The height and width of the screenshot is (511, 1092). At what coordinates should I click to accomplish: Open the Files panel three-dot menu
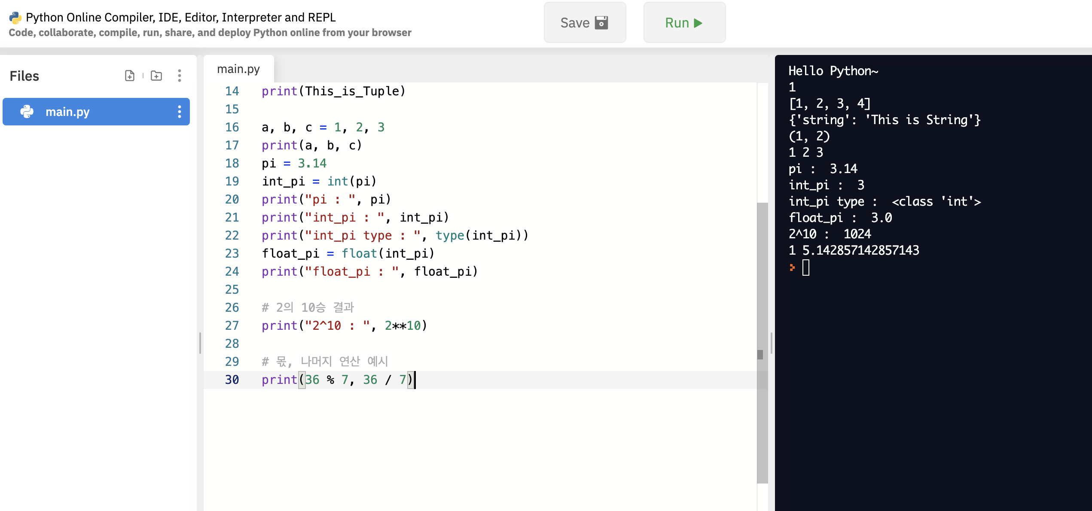[x=180, y=76]
